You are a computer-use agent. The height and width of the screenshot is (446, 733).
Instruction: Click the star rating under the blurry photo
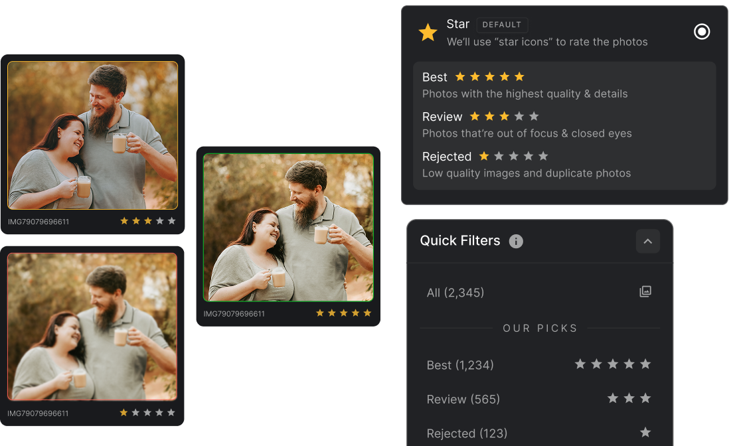(147, 412)
